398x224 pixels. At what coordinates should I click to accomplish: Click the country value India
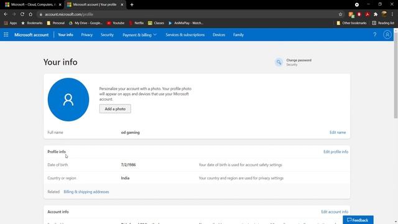point(125,178)
